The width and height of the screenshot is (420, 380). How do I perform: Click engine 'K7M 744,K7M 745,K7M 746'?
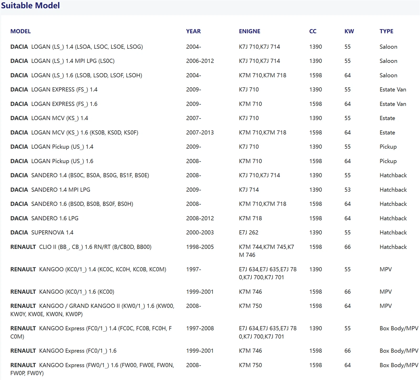click(x=266, y=251)
